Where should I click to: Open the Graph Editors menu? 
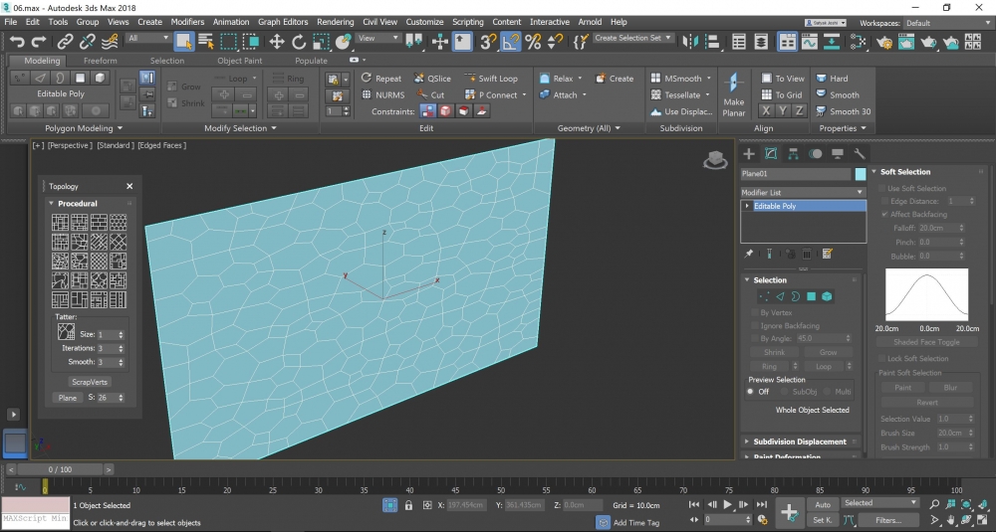pyautogui.click(x=283, y=22)
